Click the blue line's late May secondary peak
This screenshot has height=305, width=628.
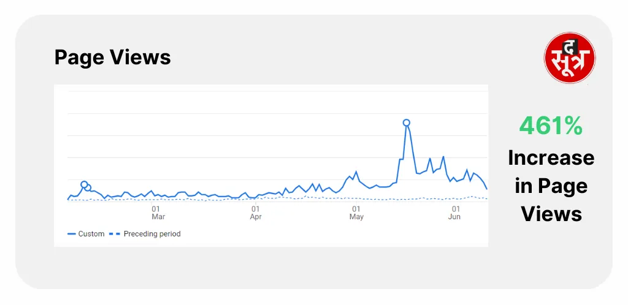(443, 157)
